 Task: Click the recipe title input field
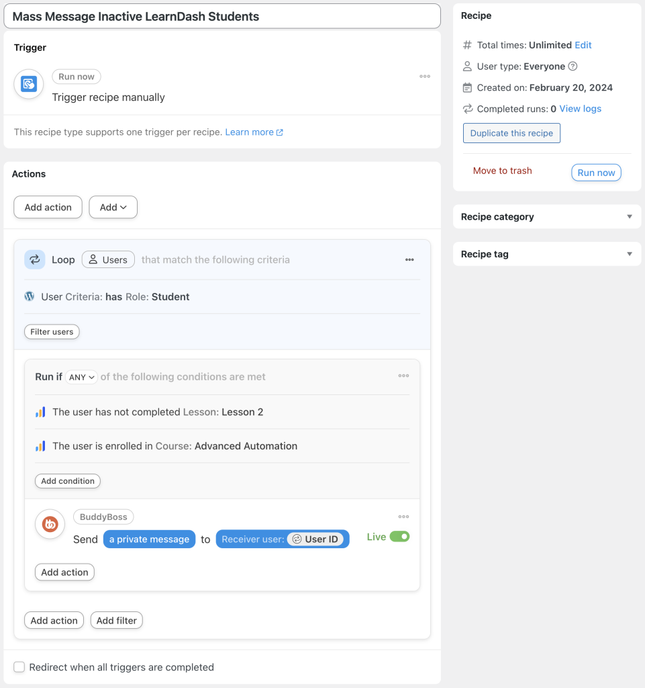click(221, 16)
